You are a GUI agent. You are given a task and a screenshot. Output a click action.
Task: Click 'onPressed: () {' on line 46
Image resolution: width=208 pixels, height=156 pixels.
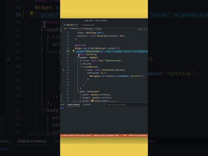[x=97, y=73]
